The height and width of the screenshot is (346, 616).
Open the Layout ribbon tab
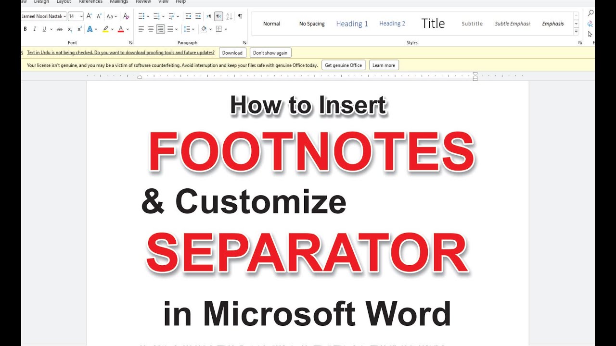coord(64,2)
